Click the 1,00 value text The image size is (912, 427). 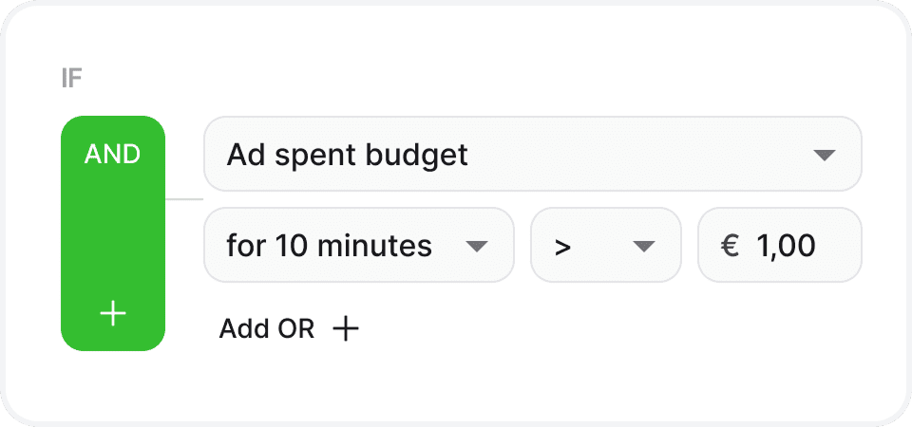pyautogui.click(x=786, y=247)
